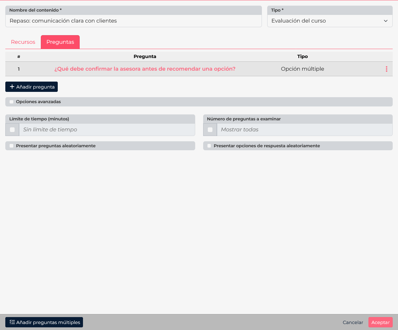Confirm with the Aceptar button

(380, 322)
